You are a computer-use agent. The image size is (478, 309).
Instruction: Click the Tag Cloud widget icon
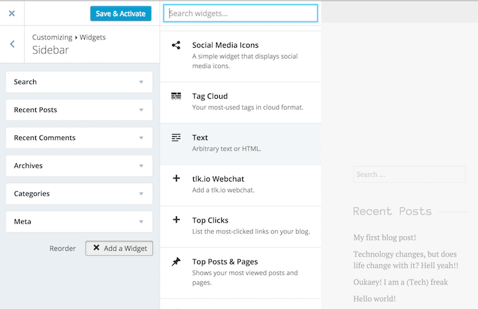click(176, 96)
